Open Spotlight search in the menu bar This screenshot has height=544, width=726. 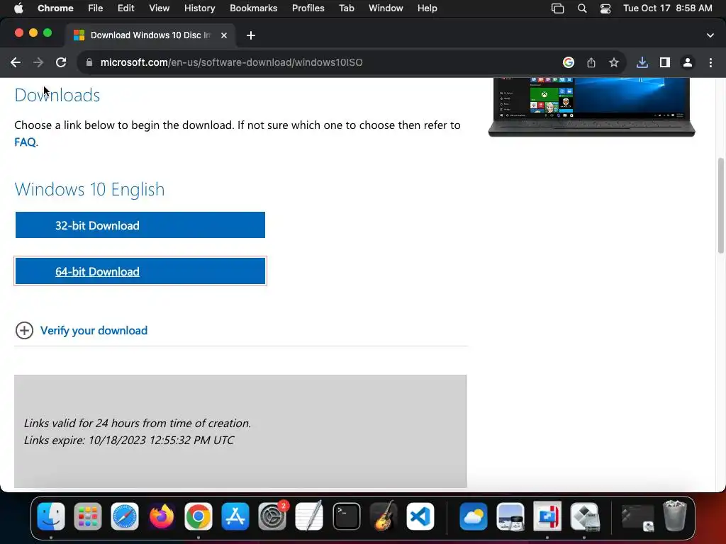(582, 8)
